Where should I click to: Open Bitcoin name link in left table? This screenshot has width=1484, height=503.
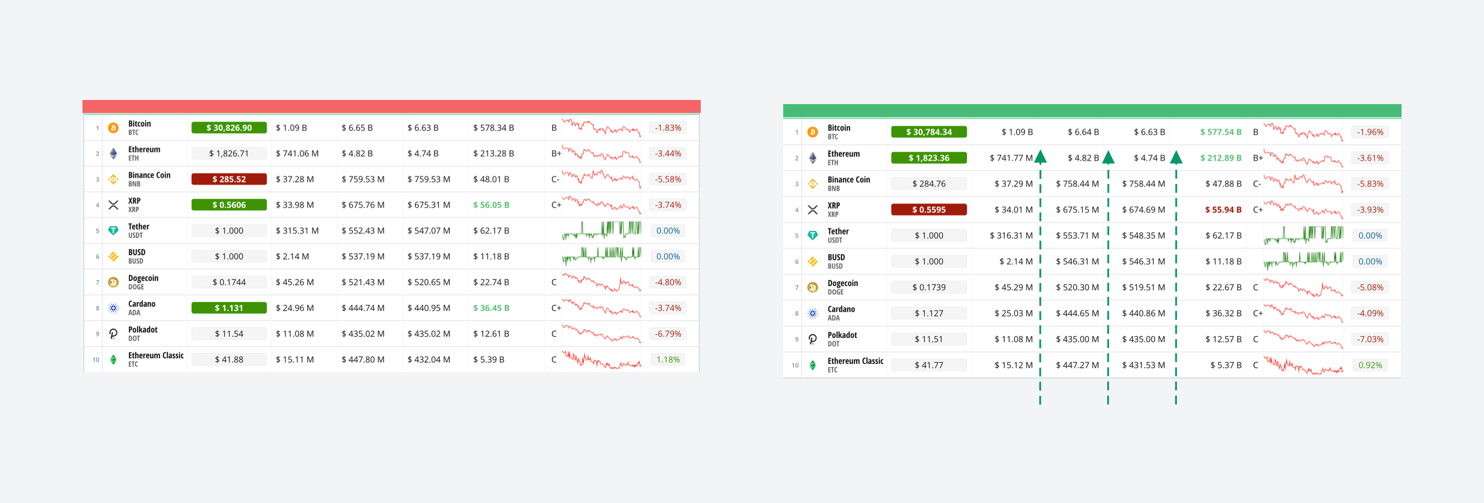click(140, 124)
